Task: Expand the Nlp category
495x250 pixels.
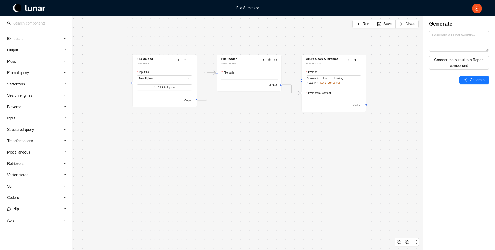Action: click(x=36, y=209)
